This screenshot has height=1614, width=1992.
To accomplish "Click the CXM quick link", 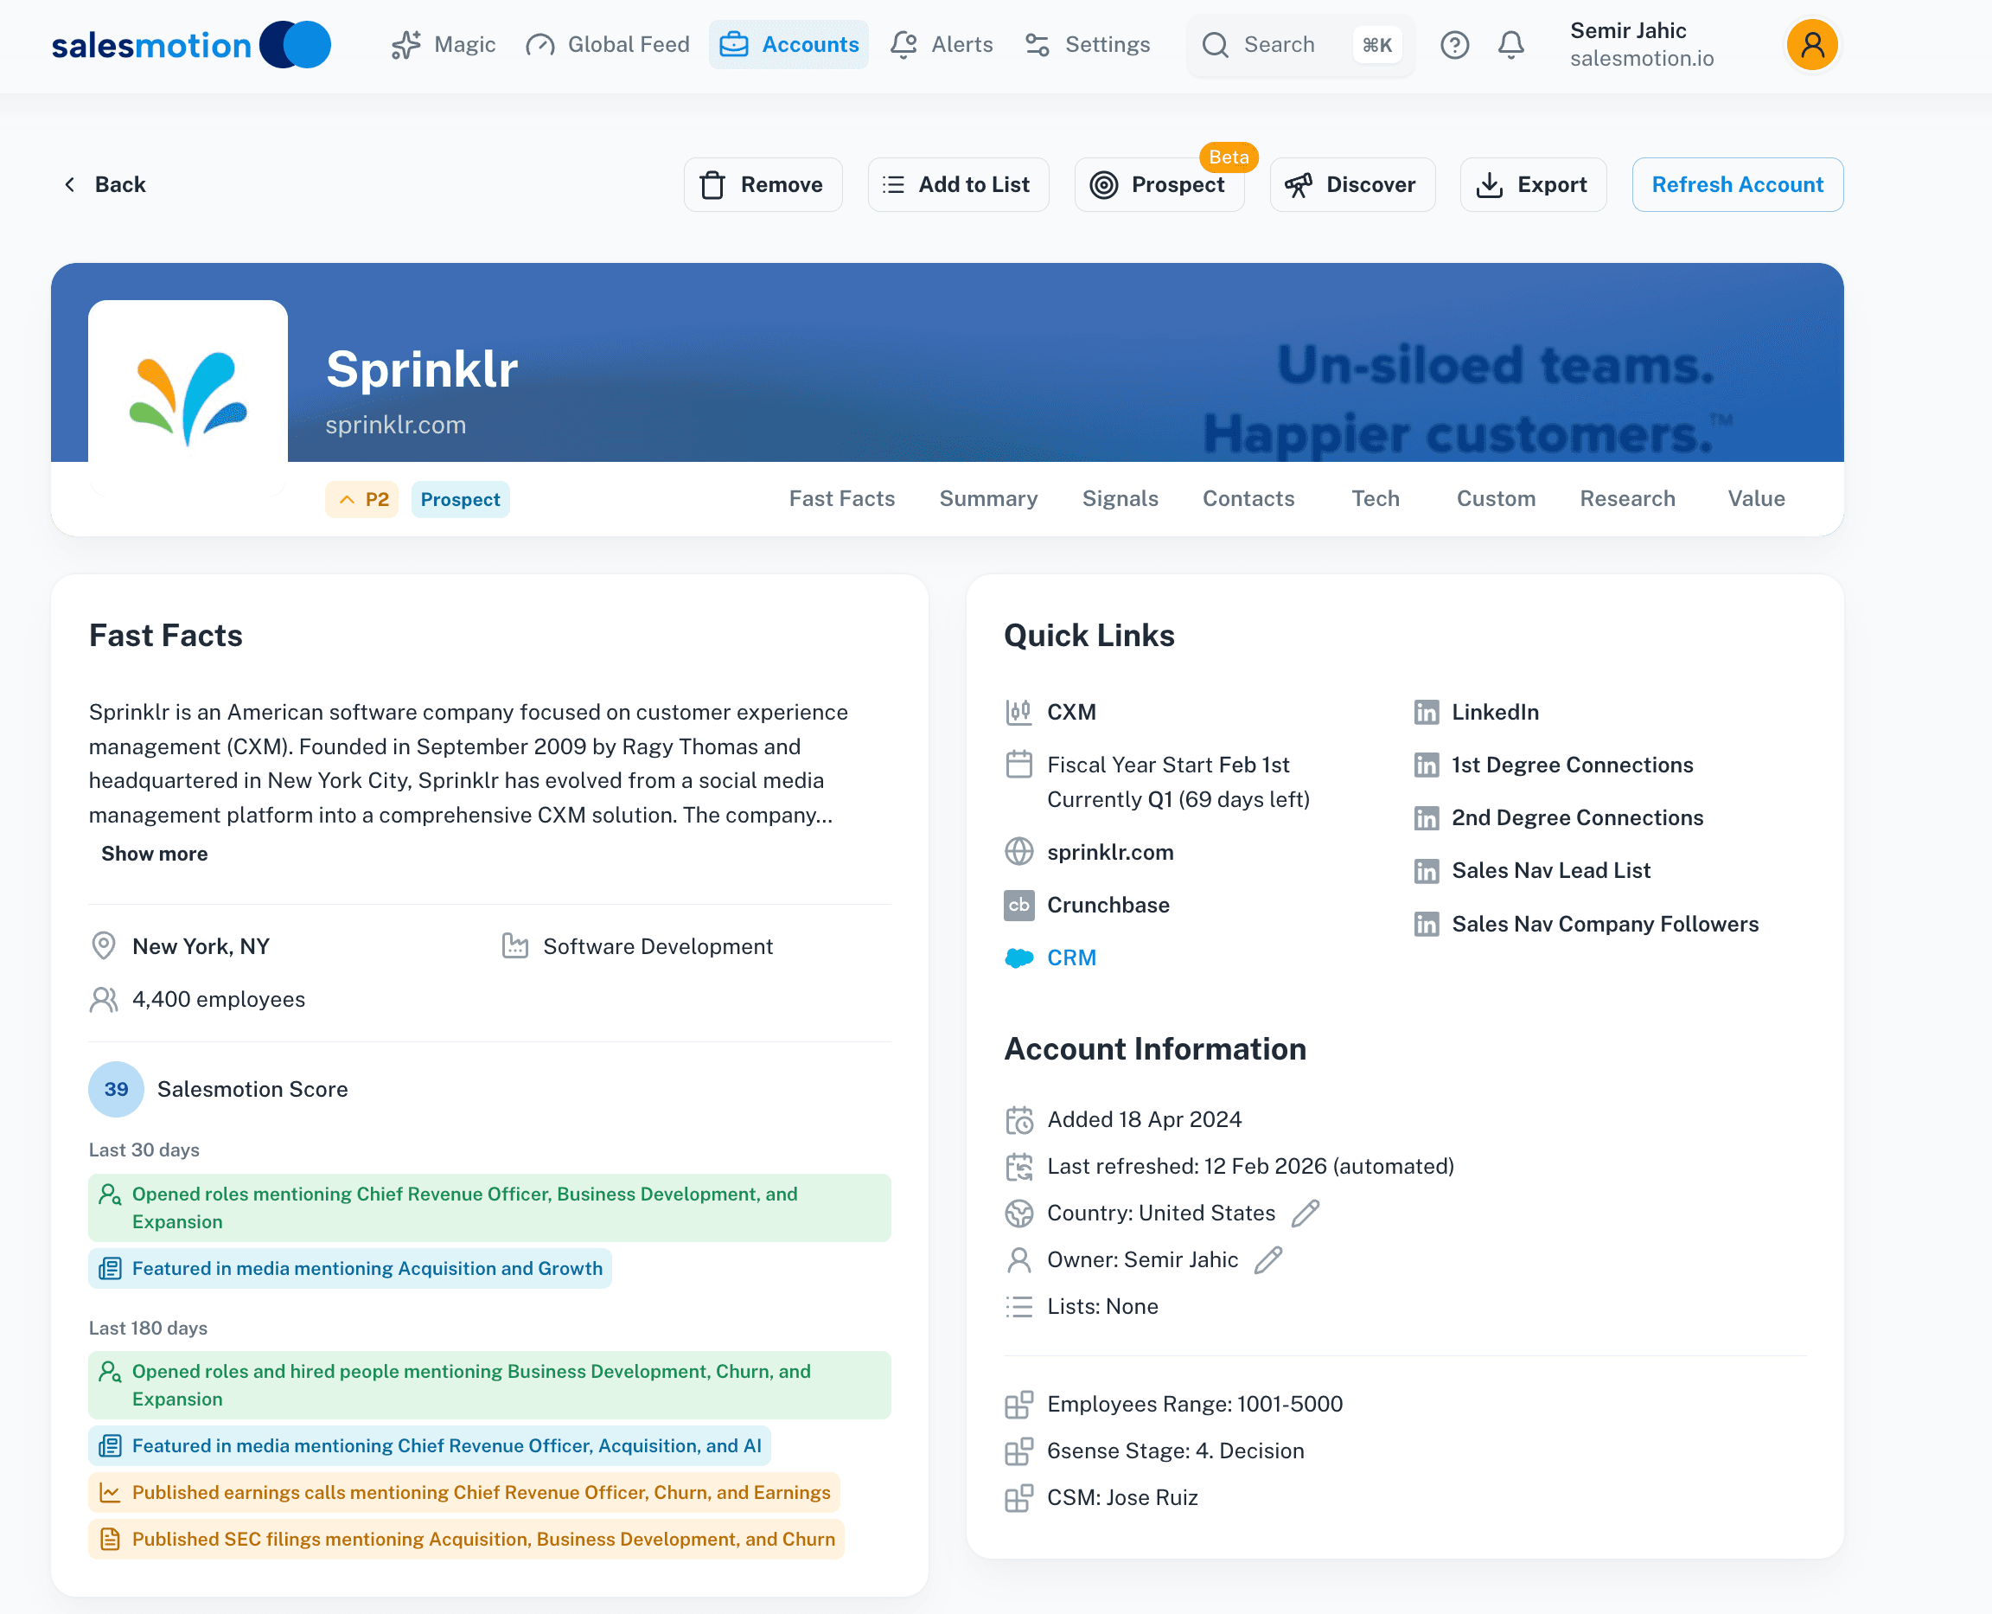I will 1071,712.
